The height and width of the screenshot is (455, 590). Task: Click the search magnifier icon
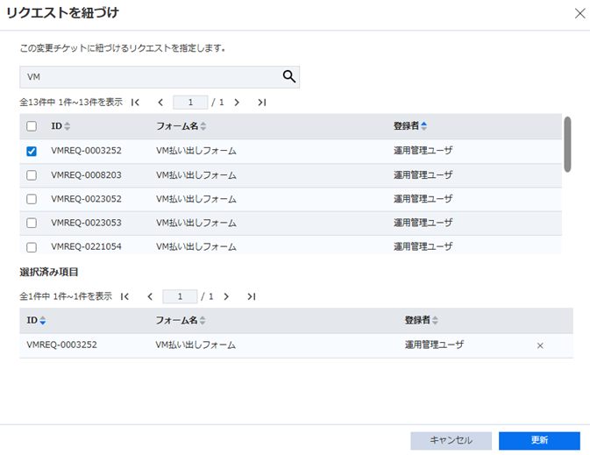pyautogui.click(x=289, y=77)
